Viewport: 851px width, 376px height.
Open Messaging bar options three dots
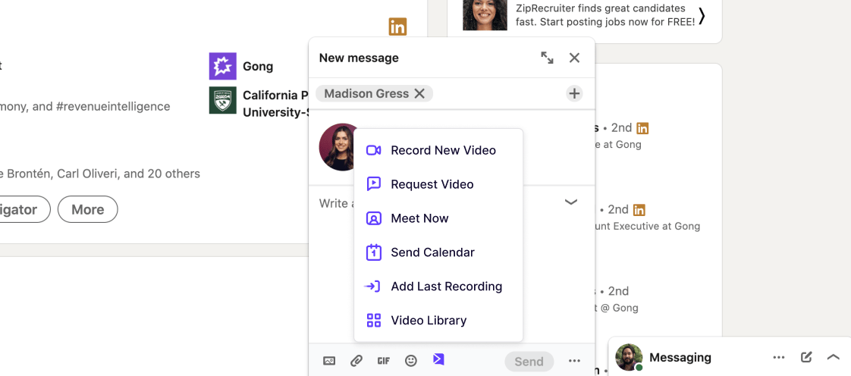(779, 357)
